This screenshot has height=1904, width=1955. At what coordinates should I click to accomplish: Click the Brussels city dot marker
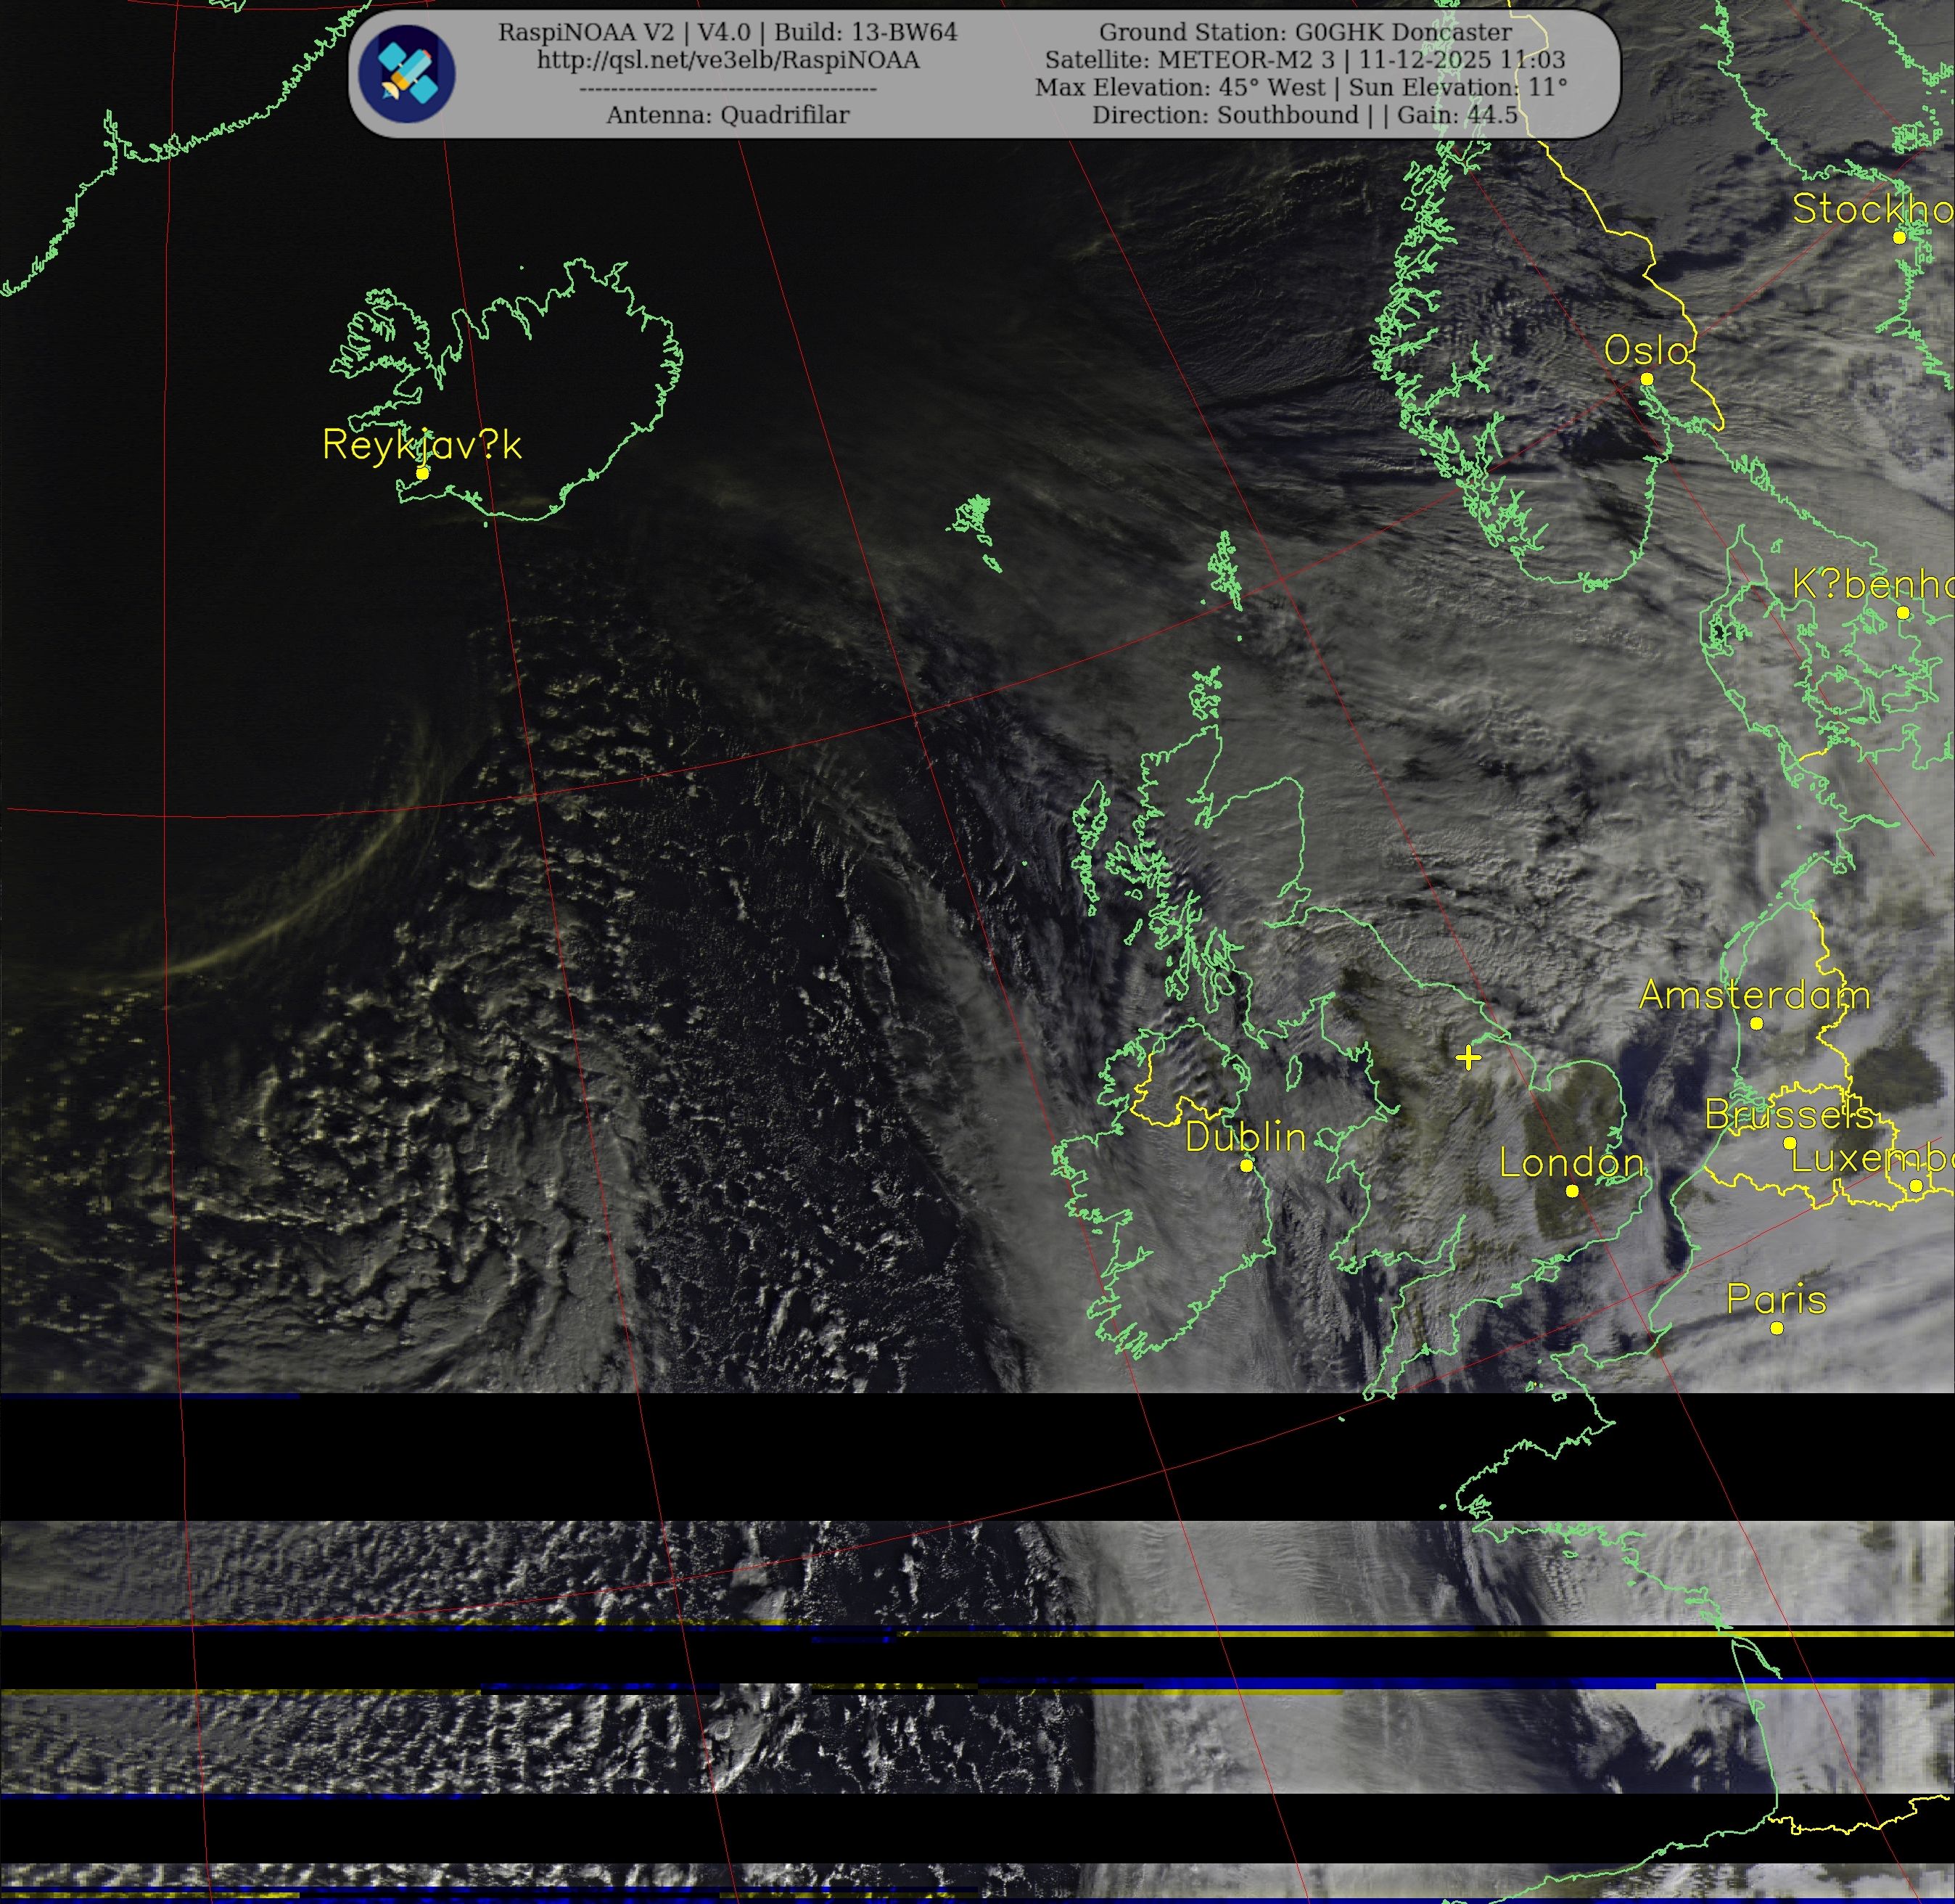(x=1789, y=1143)
